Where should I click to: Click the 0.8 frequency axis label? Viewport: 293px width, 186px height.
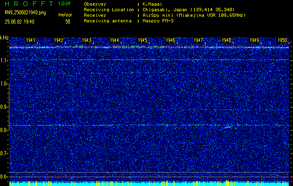(x=4, y=130)
